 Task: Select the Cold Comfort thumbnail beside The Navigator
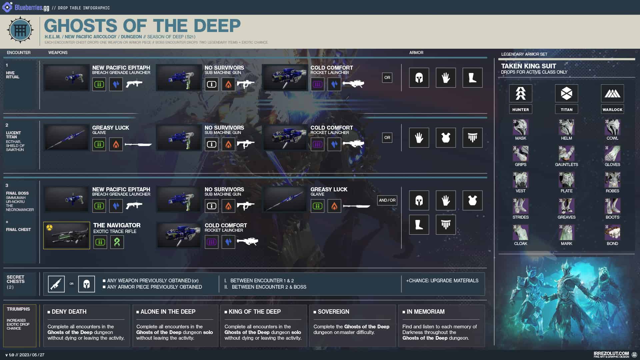coord(179,235)
